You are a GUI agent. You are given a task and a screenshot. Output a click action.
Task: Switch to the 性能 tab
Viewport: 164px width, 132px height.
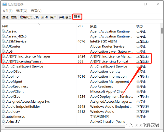tap(14, 17)
